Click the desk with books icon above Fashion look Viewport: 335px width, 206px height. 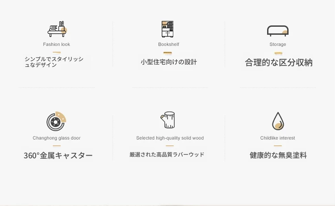coord(57,29)
